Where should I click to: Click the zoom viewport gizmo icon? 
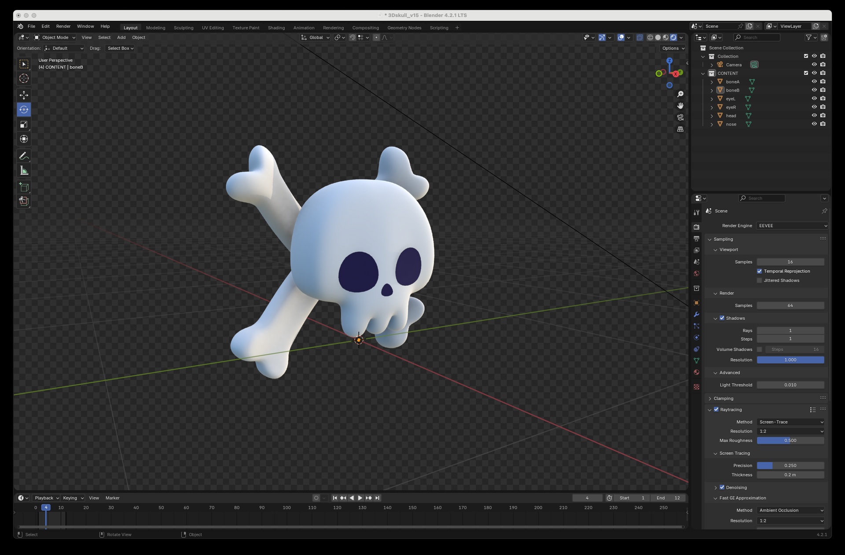(x=680, y=94)
